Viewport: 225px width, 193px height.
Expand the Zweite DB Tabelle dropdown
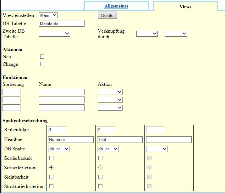pos(54,34)
